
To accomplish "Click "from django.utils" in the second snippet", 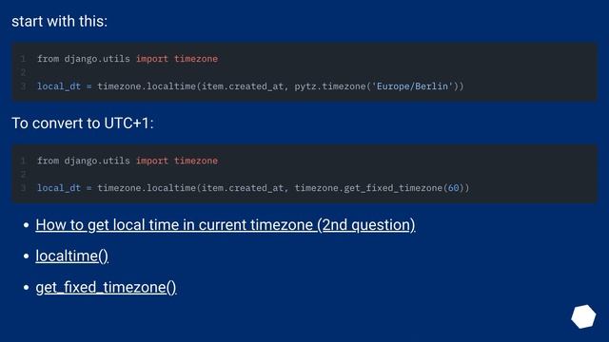I will point(84,161).
